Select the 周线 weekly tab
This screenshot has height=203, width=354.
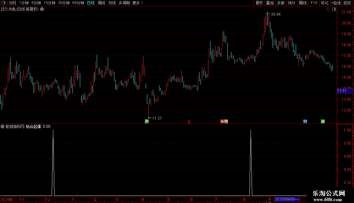(x=102, y=3)
